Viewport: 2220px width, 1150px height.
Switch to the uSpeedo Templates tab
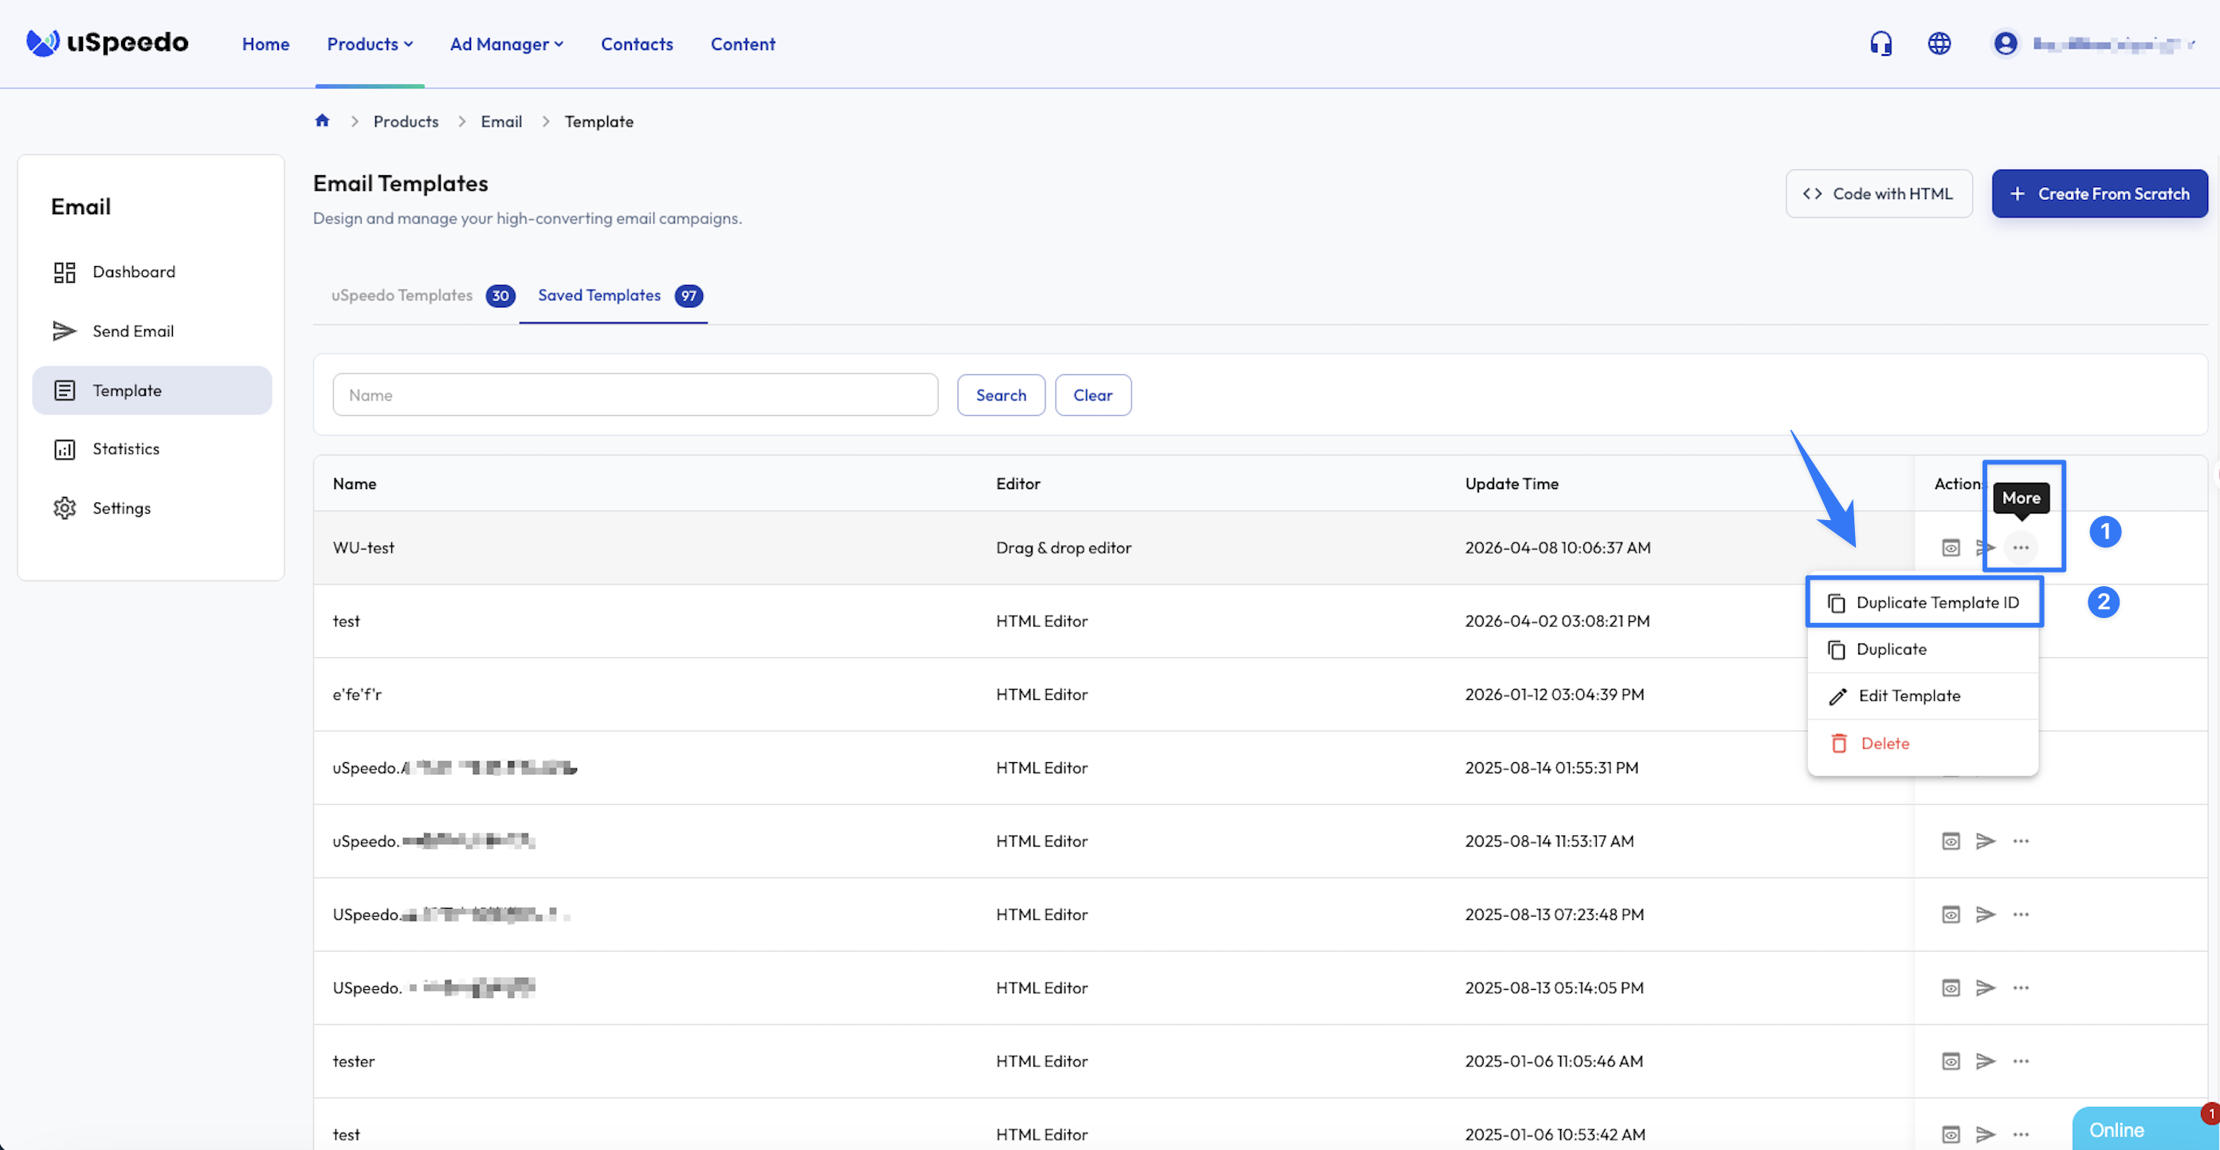click(402, 295)
